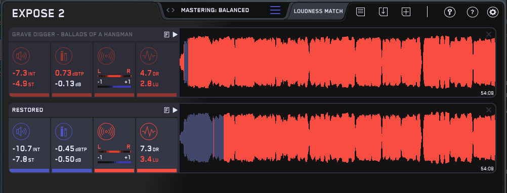Open Mastering: Balanced preset selector
The width and height of the screenshot is (507, 193).
coord(215,10)
